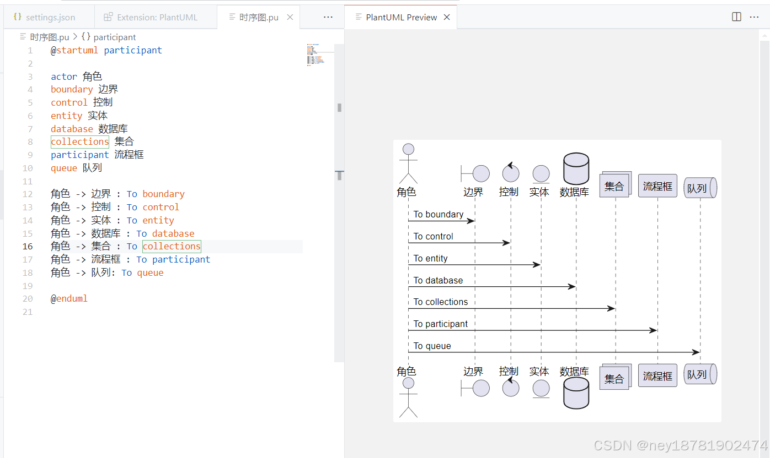Viewport: 770px width, 458px height.
Task: Click the control keyword on line 5
Action: pos(69,102)
